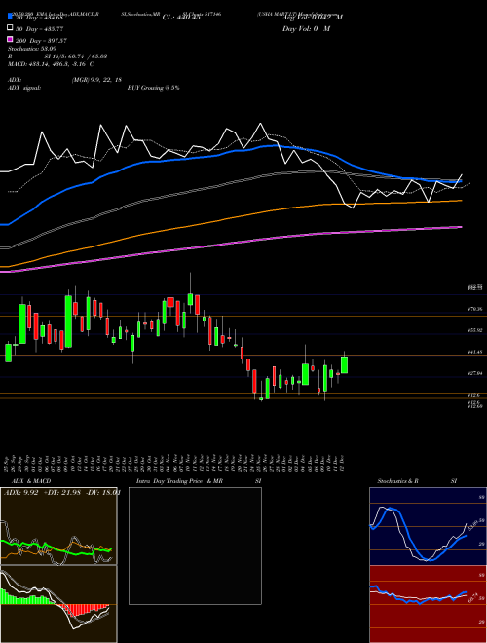
Task: Click the 'Stochastics & R' panel title
Action: point(397,481)
